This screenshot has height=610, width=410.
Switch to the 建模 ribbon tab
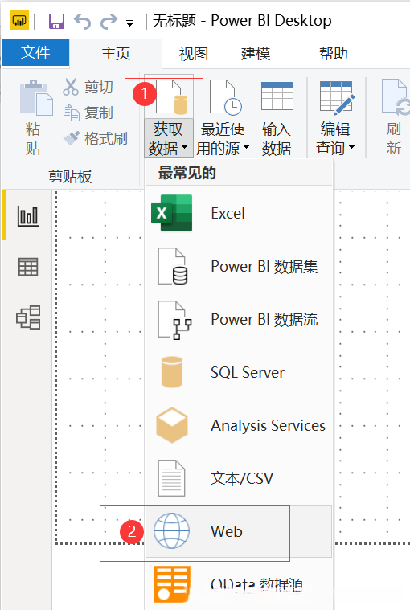pyautogui.click(x=256, y=53)
